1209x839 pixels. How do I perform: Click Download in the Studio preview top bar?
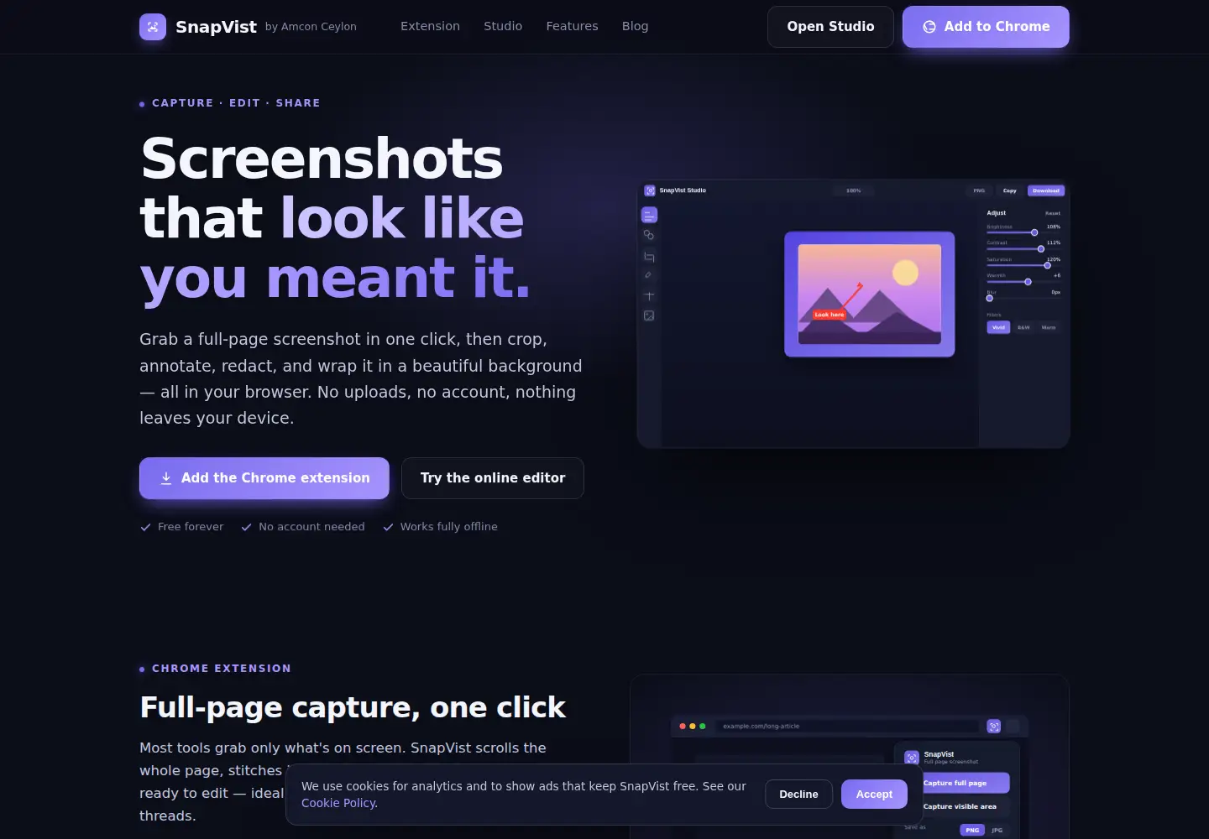point(1046,190)
